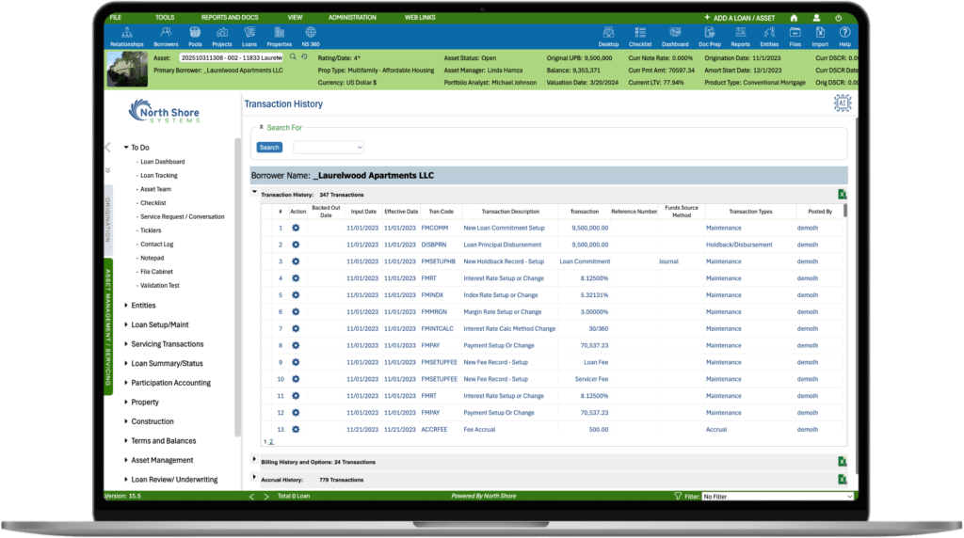This screenshot has width=964, height=538.
Task: Click the action gear for row 8 FMPAY
Action: pos(296,346)
